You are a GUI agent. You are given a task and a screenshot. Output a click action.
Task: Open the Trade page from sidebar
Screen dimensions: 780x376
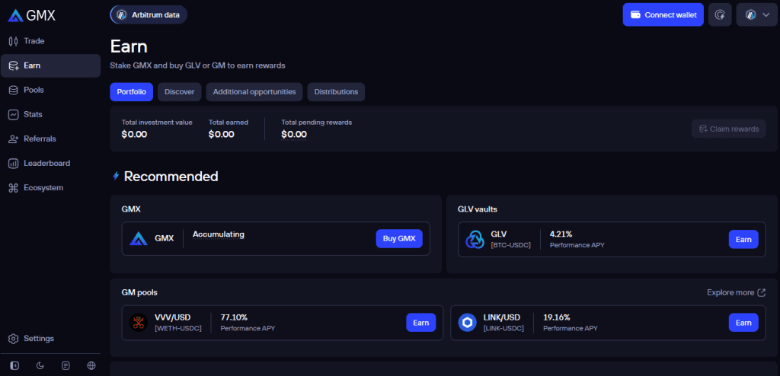(x=51, y=41)
